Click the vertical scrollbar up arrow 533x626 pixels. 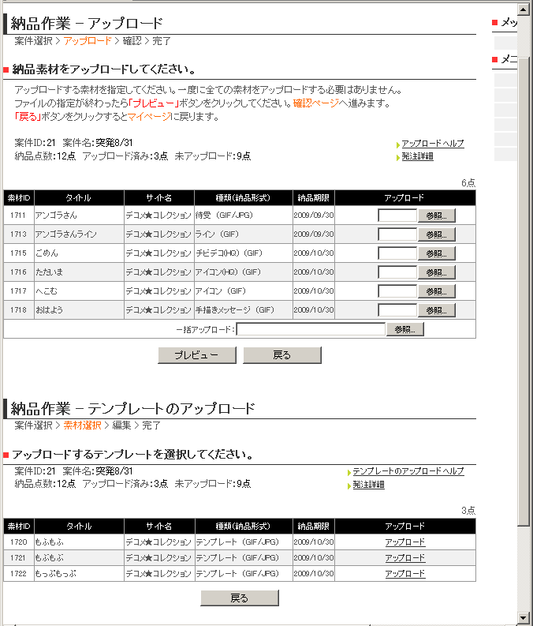click(524, 8)
